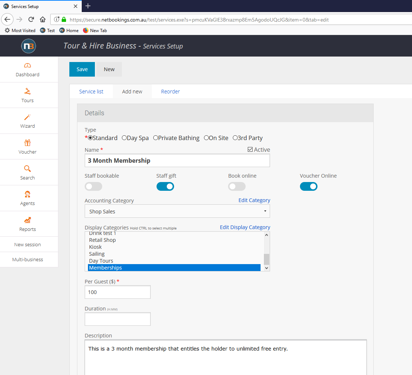Click the browser address bar URL
The height and width of the screenshot is (375, 412).
(x=199, y=20)
